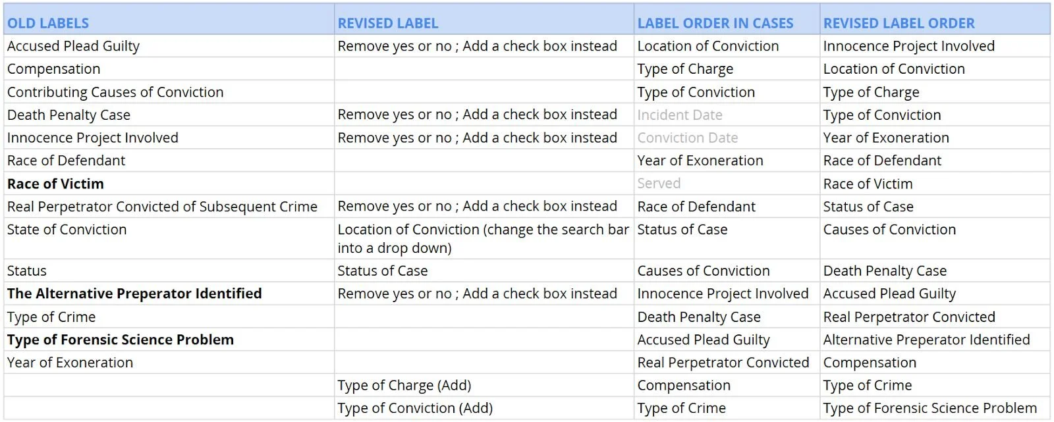This screenshot has width=1054, height=422.
Task: Select the greyed Incident Date cell
Action: coord(727,115)
